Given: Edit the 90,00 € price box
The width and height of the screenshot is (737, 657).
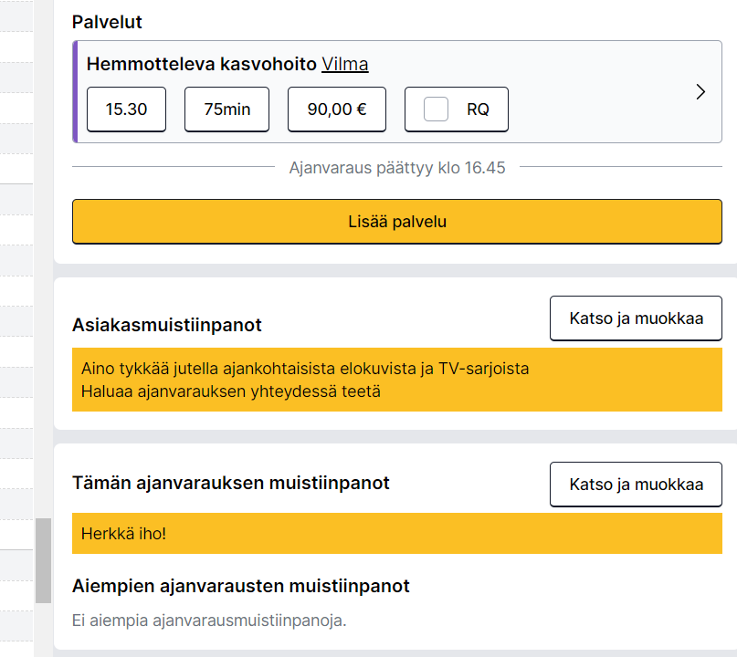Looking at the screenshot, I should 337,109.
